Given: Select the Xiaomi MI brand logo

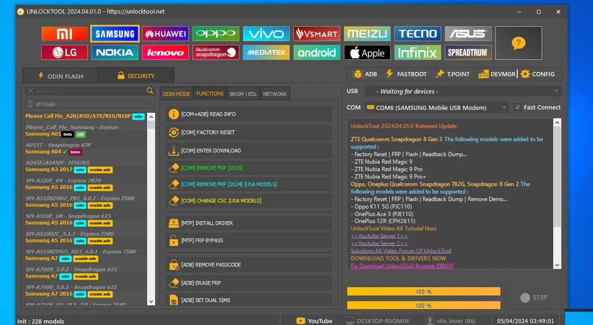Looking at the screenshot, I should pyautogui.click(x=64, y=34).
